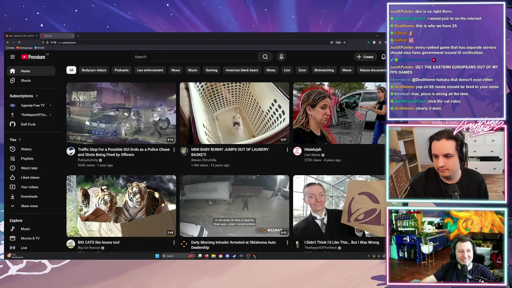Open options menu for Traffic Stop video
Viewport: 512px width, 288px height.
174,150
